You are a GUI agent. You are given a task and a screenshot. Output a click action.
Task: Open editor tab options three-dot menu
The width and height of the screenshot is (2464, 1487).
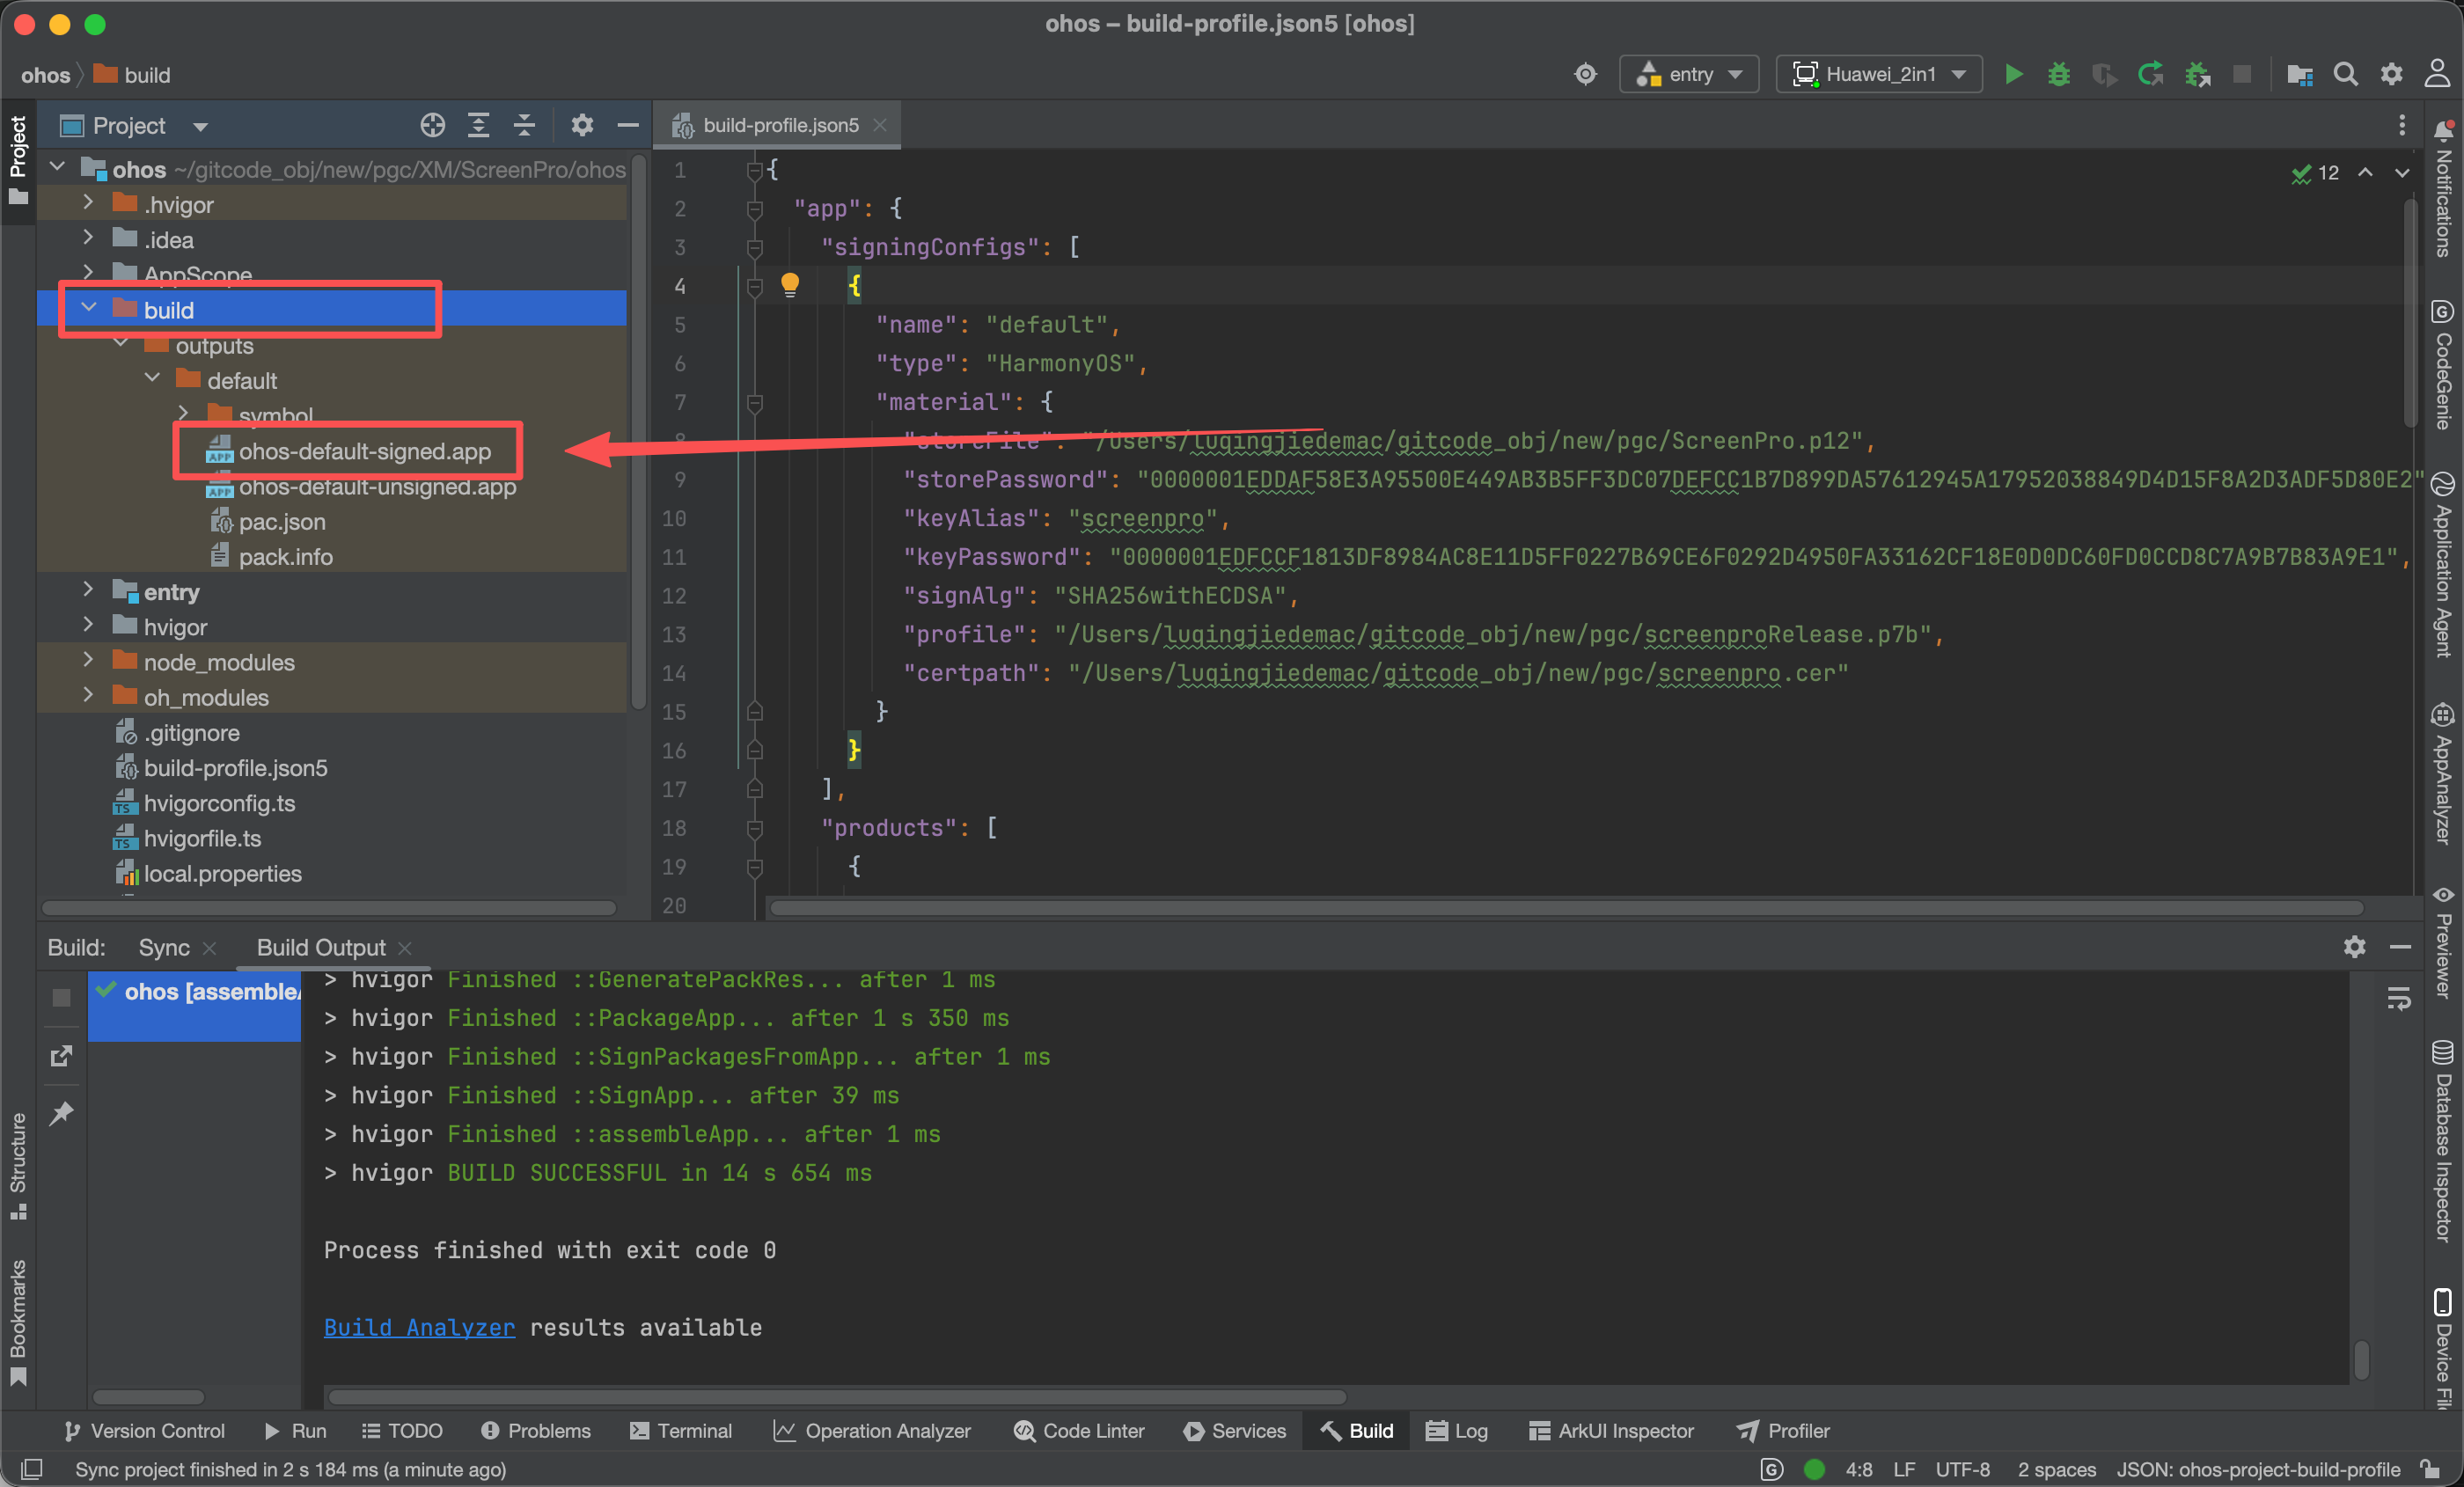(x=2401, y=125)
